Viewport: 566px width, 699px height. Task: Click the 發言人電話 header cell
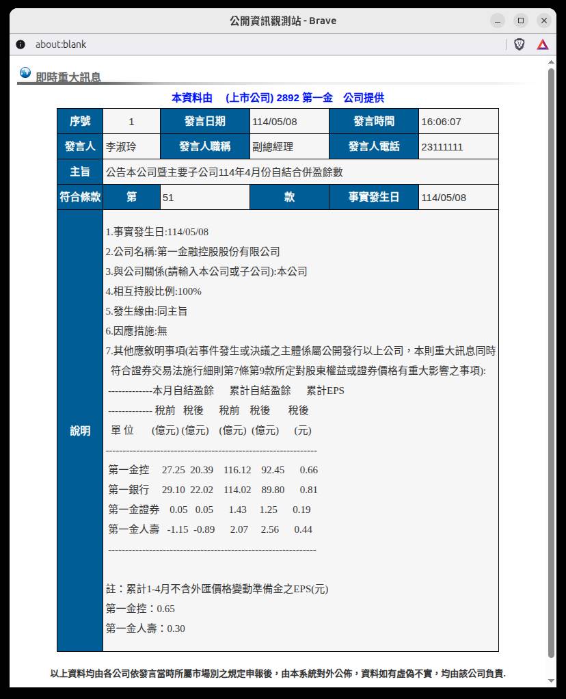pyautogui.click(x=374, y=146)
